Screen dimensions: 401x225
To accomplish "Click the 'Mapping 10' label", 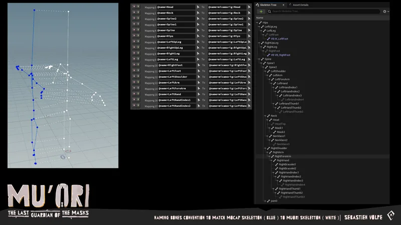I will pos(151,65).
